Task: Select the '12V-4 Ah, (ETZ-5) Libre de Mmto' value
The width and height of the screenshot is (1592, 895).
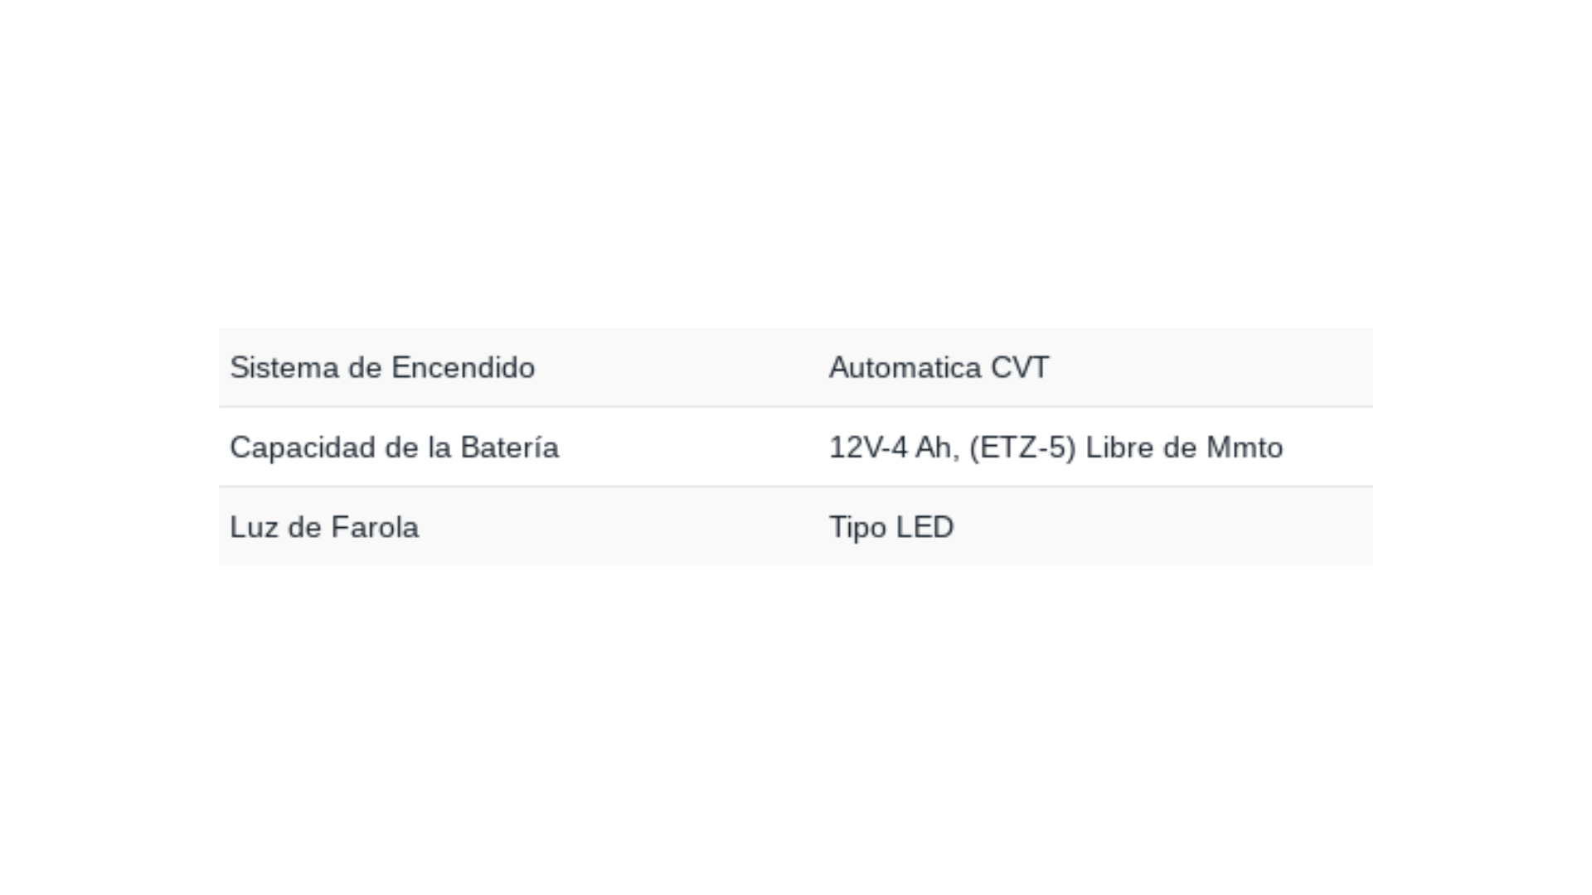Action: tap(1056, 447)
